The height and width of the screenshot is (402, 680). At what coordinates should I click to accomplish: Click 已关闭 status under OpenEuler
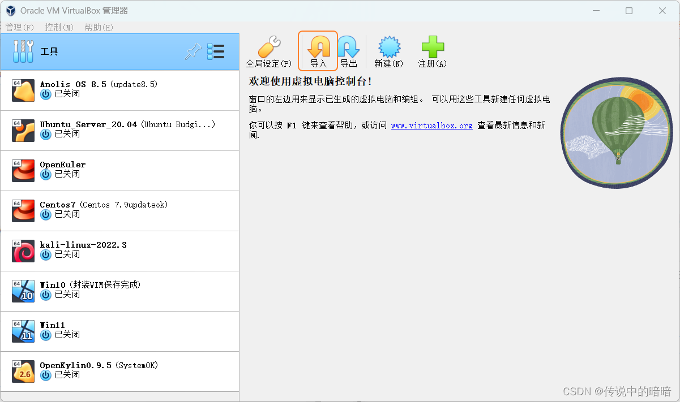67,174
